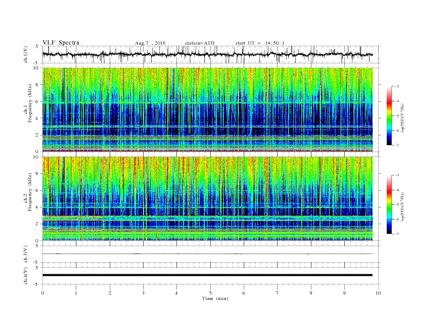Click the "ch.4(V)" axis label

(x=26, y=276)
